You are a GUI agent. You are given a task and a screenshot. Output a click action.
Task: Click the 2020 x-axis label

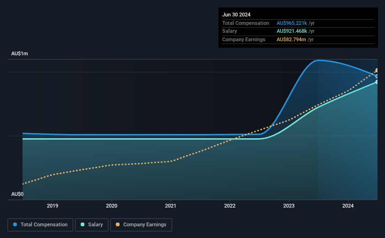coord(112,206)
